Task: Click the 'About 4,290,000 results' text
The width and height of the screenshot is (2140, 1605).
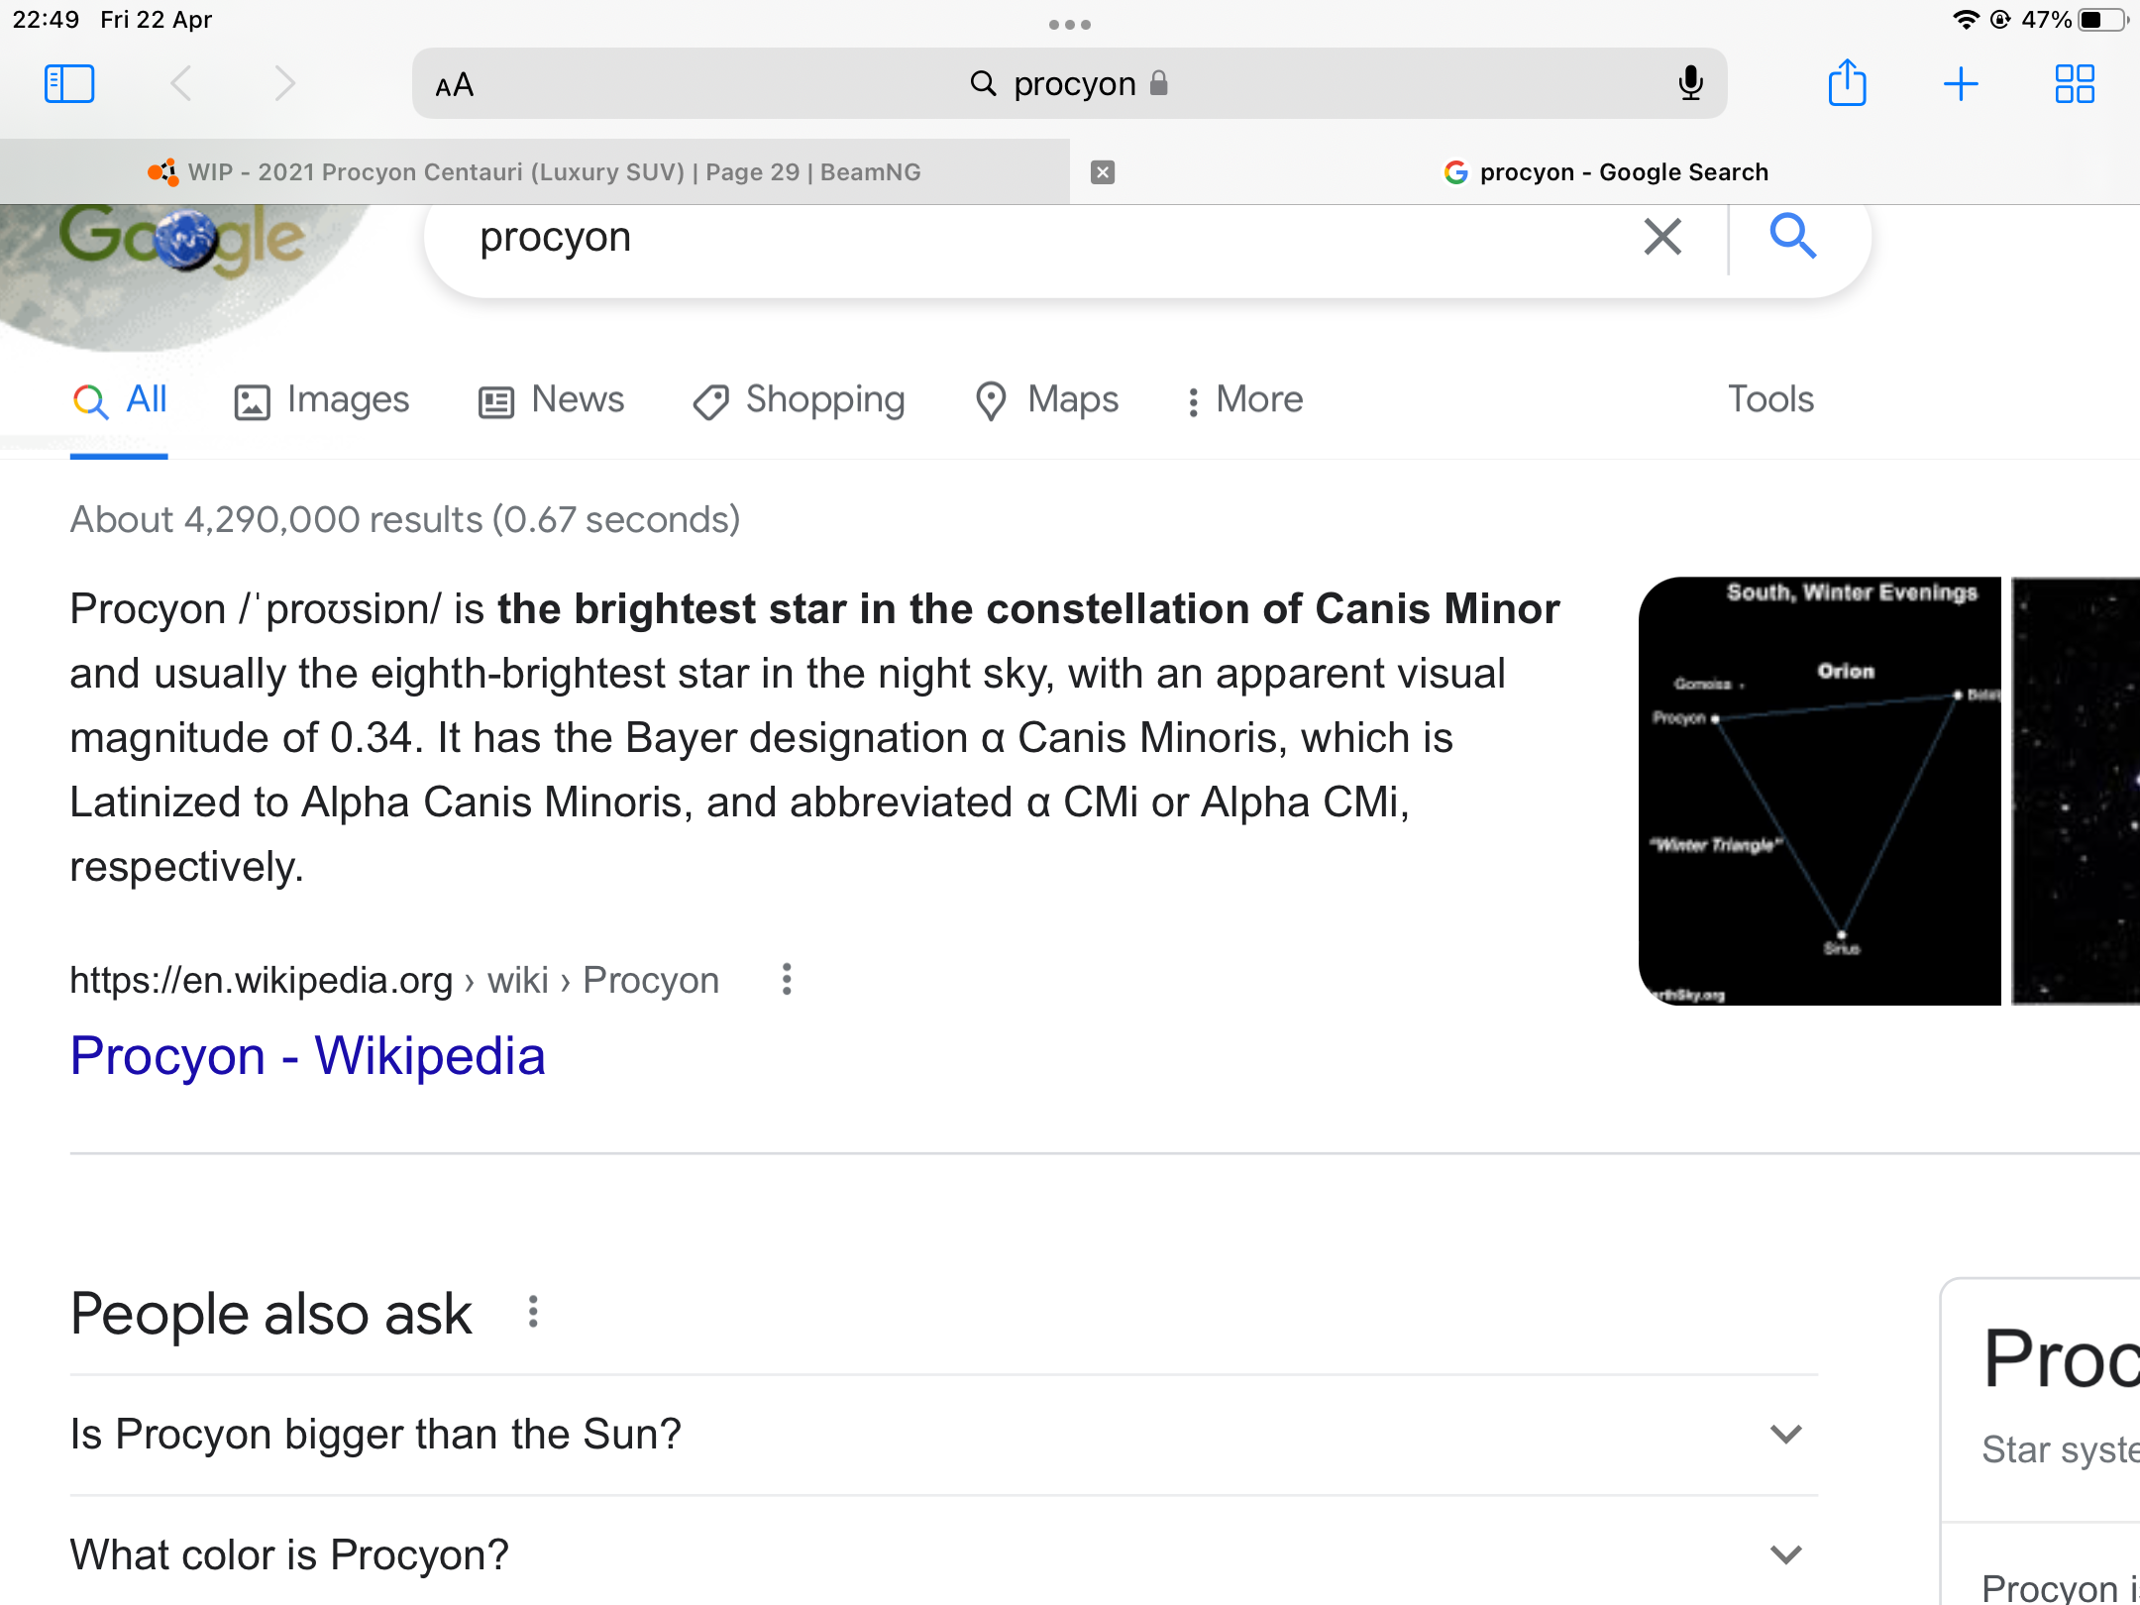Action: coord(405,519)
